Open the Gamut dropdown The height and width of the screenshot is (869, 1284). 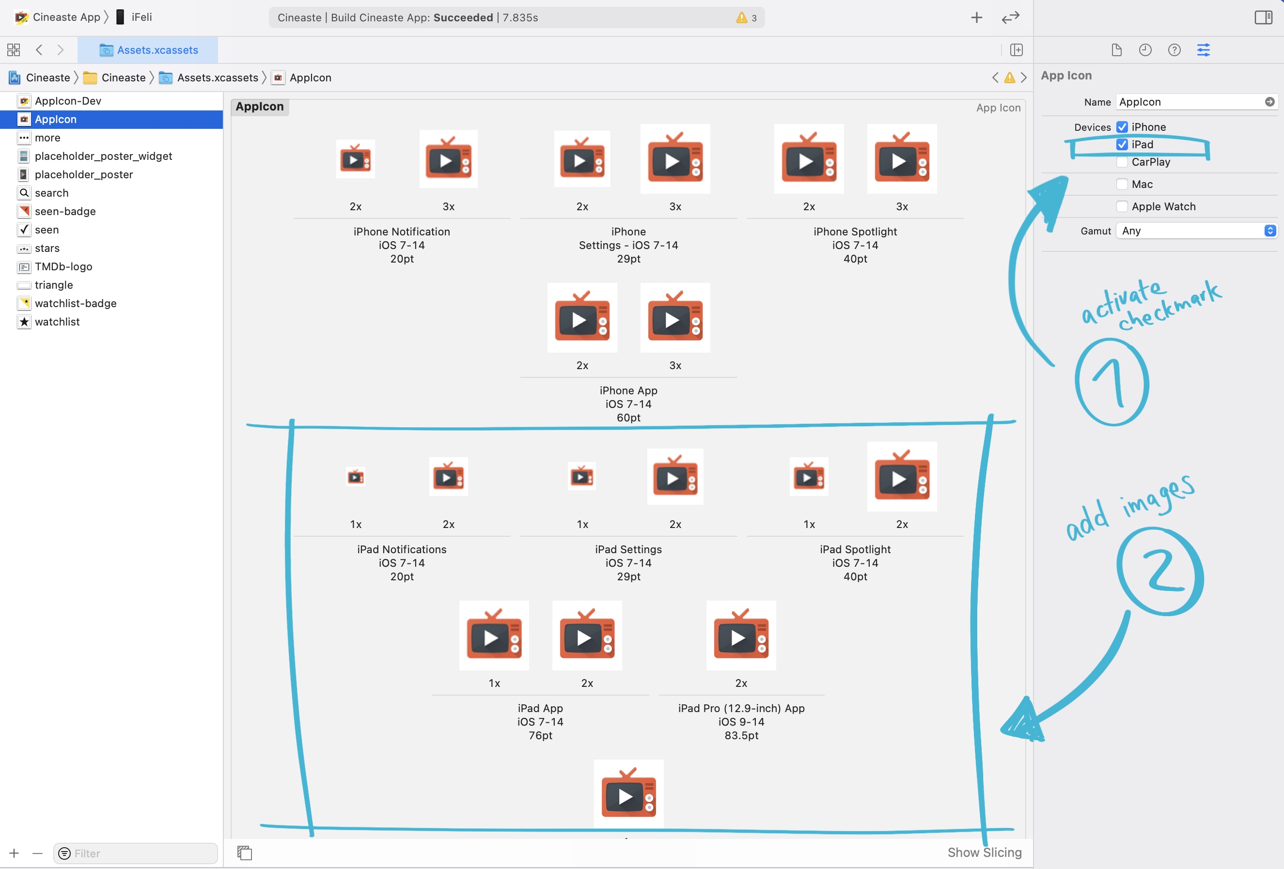pyautogui.click(x=1197, y=231)
